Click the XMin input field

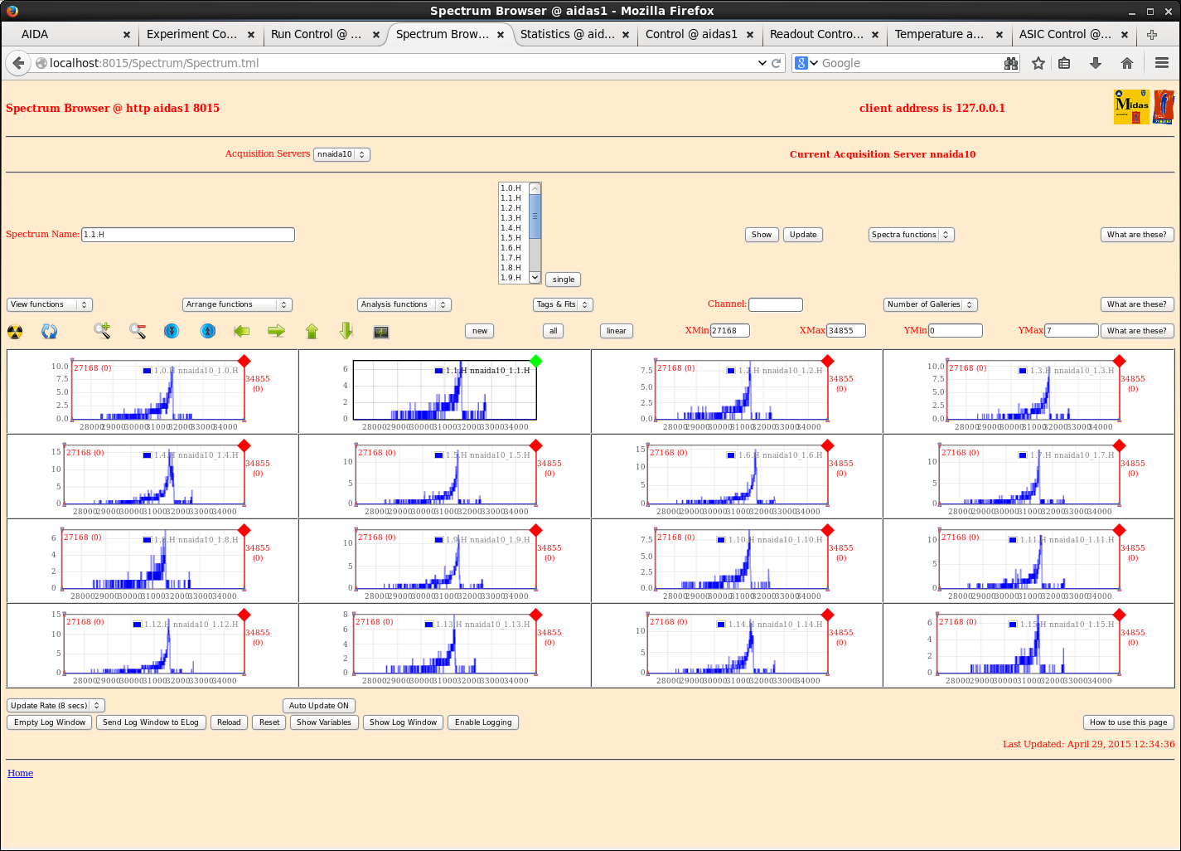730,331
